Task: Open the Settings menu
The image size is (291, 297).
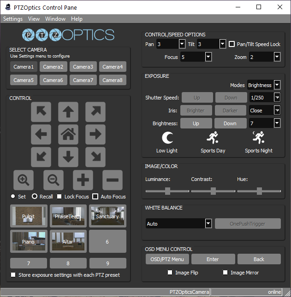Action: [x=13, y=19]
